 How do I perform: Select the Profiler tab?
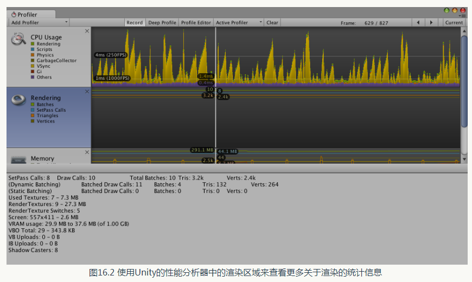click(31, 15)
